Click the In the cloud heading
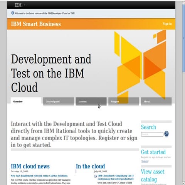The height and width of the screenshot is (185, 185). pos(91,166)
